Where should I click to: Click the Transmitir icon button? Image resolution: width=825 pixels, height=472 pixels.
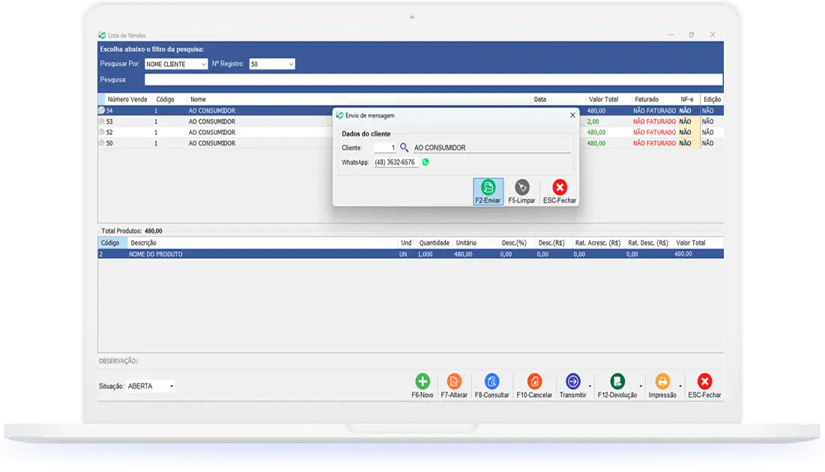click(572, 381)
